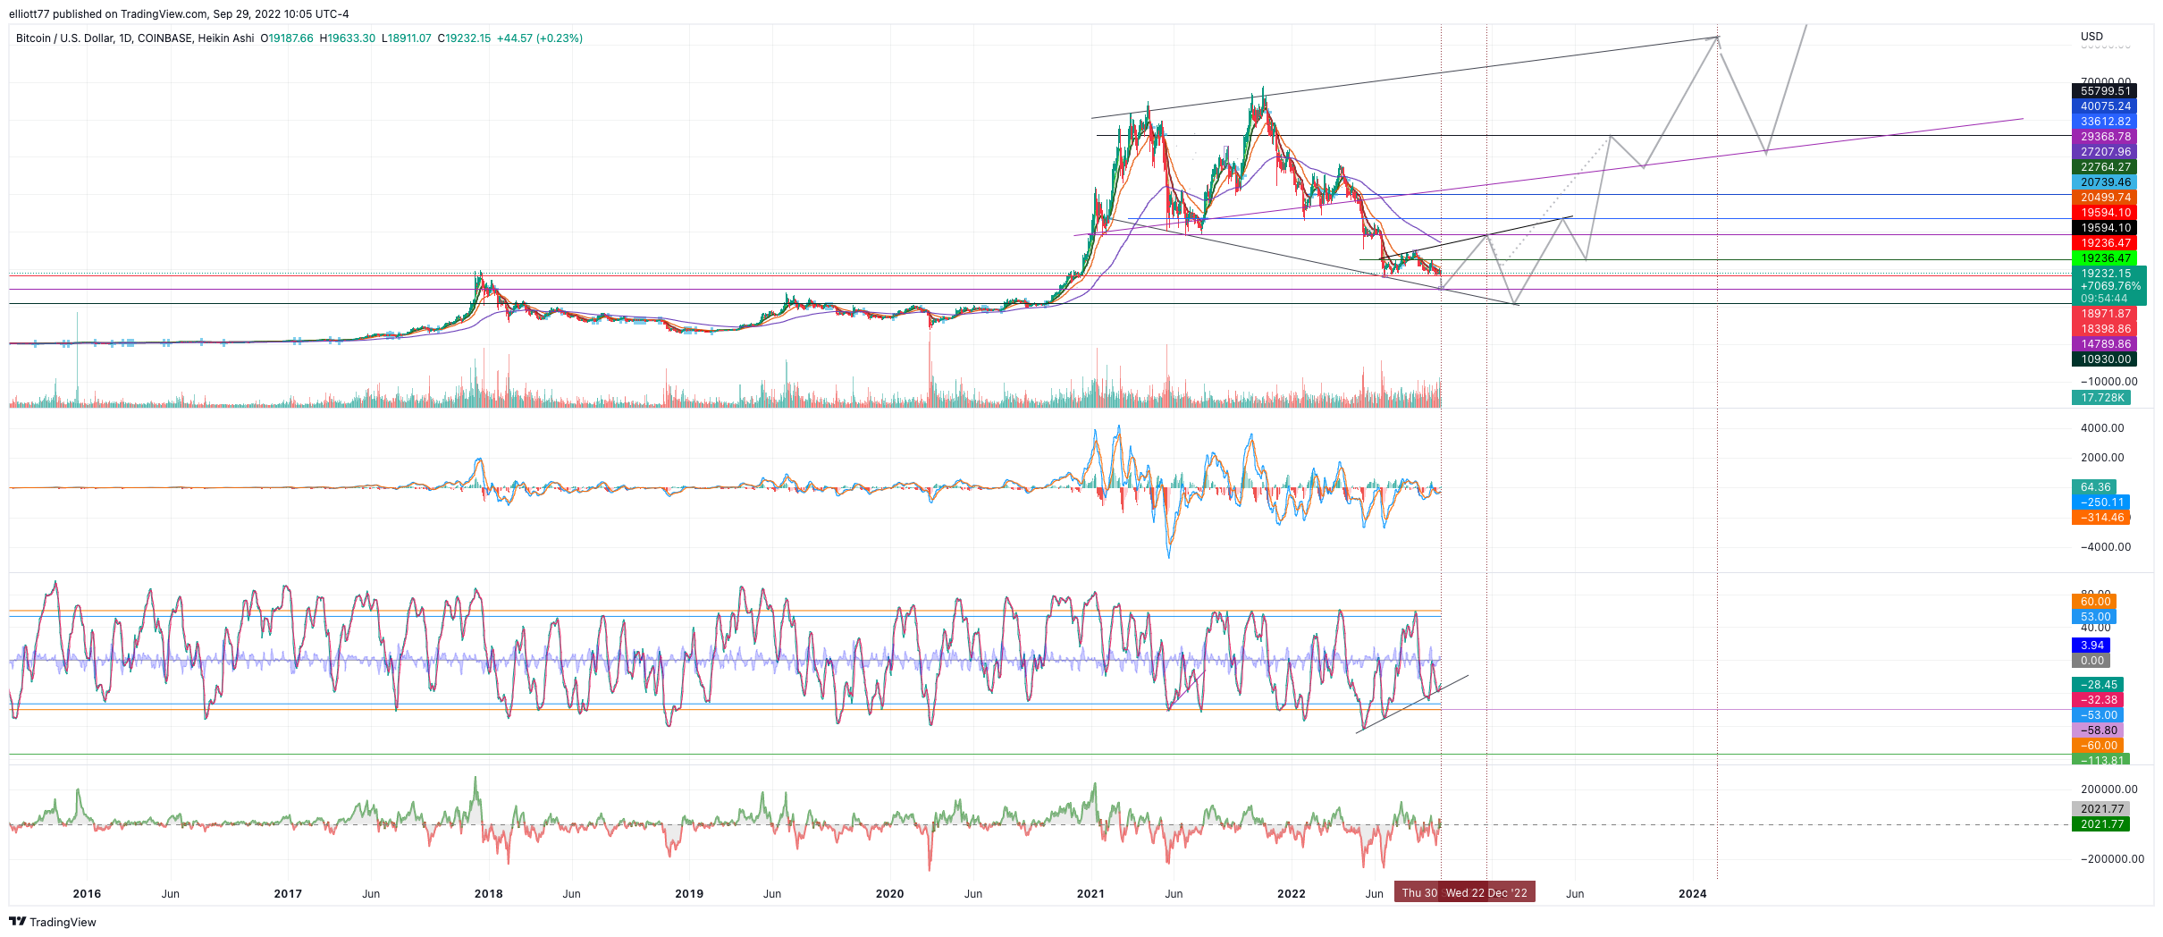
Task: Click the current price label 19232.15
Action: 2104,274
